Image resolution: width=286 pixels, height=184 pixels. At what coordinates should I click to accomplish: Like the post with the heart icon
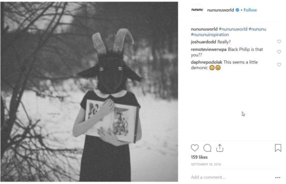tap(195, 148)
